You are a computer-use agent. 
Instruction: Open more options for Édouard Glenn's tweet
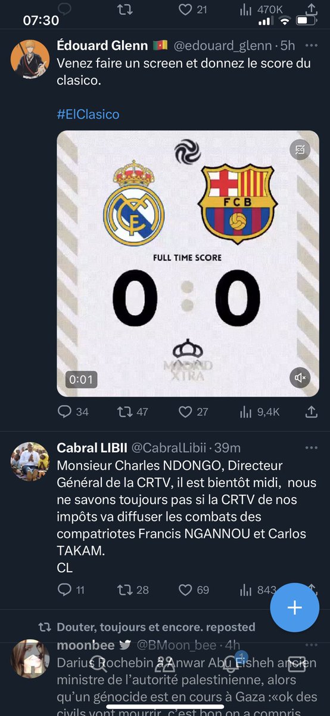pyautogui.click(x=311, y=45)
